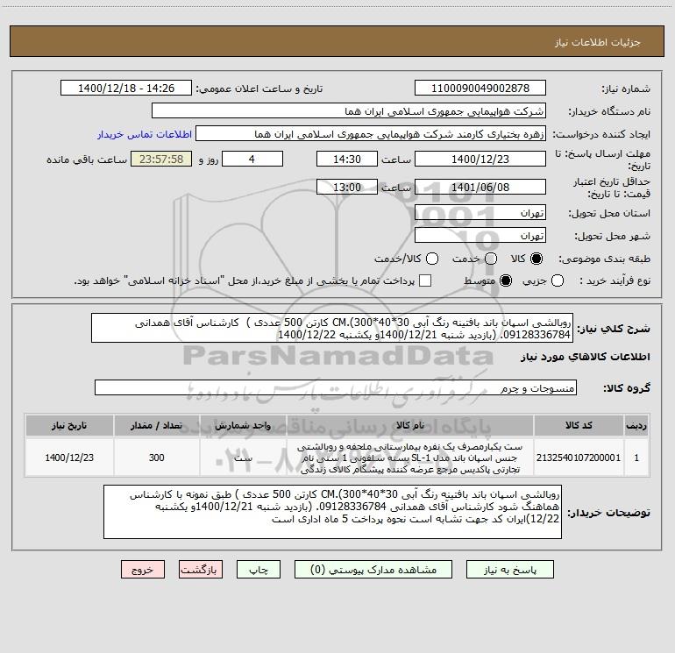The image size is (675, 653).
Task: Click the buyer organization name field
Action: point(349,111)
